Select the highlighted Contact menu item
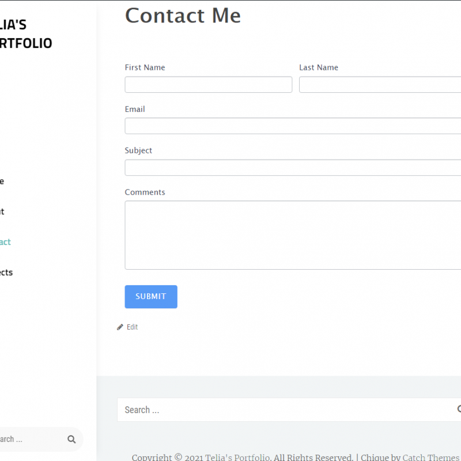The width and height of the screenshot is (461, 461). click(5, 241)
